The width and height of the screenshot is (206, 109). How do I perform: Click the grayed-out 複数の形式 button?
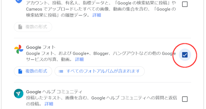coord(33,27)
